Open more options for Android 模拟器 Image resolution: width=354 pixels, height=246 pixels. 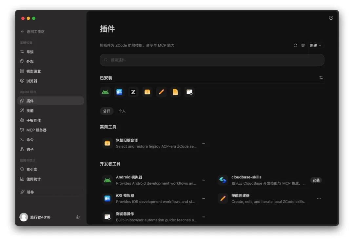pos(204,180)
